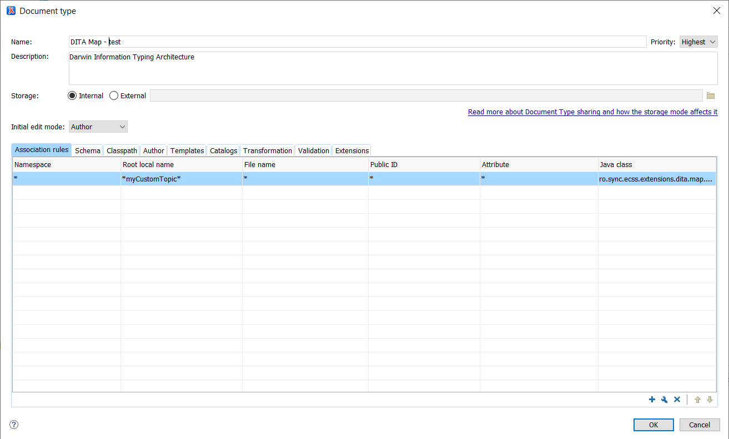Show the Validation tab
The width and height of the screenshot is (729, 439).
[x=314, y=150]
